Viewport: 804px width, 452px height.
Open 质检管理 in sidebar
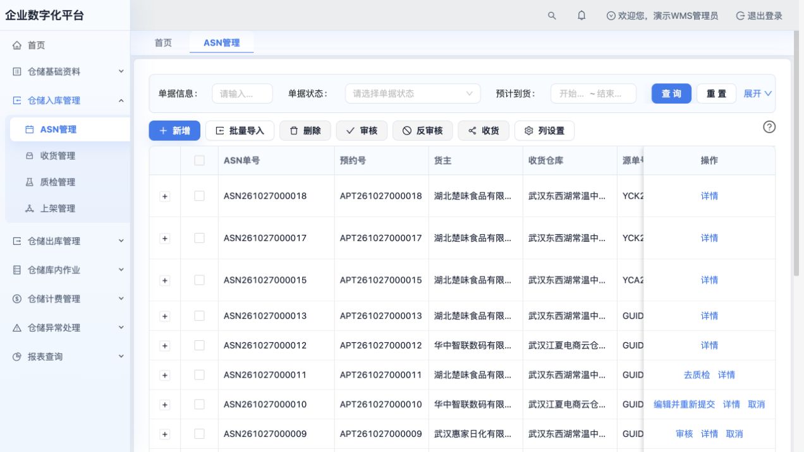point(67,182)
